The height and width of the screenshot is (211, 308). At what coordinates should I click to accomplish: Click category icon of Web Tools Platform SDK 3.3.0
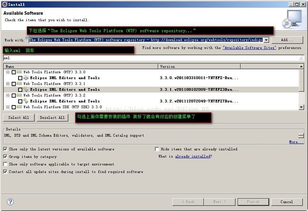(19, 107)
